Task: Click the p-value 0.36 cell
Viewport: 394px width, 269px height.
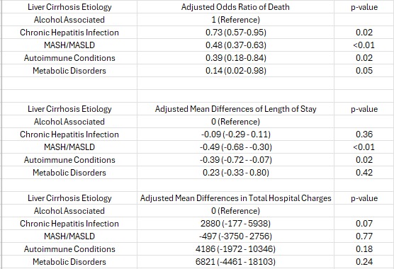Action: 364,134
